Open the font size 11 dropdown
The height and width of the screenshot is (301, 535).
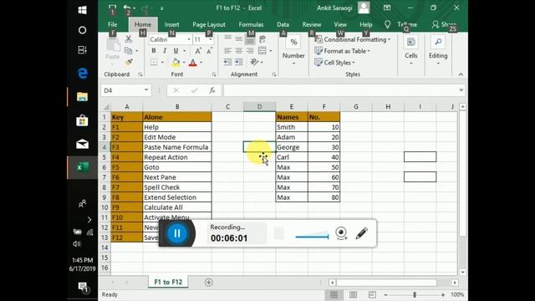tap(210, 39)
